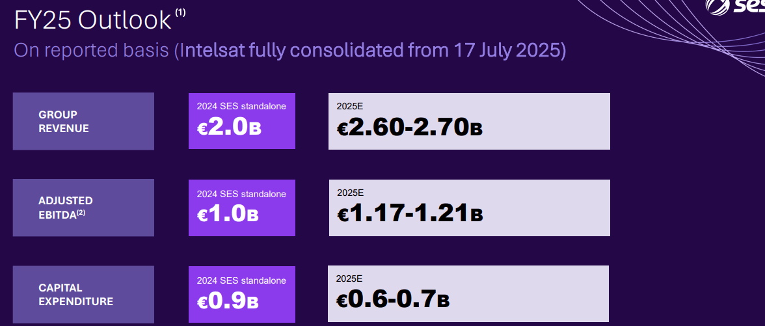Click the €1.17-1.21B 2025E EBITDA figure
Image resolution: width=765 pixels, height=326 pixels.
pyautogui.click(x=410, y=213)
